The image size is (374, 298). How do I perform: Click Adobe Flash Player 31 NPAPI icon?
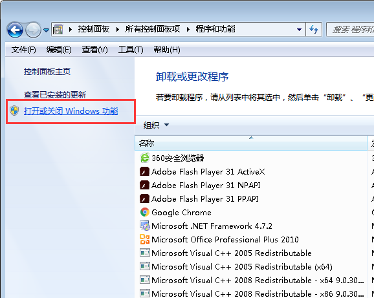click(144, 185)
